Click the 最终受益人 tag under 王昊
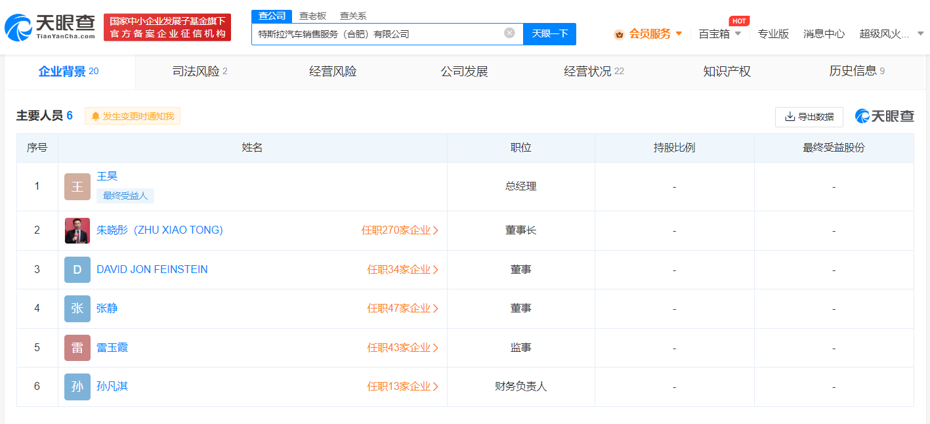Image resolution: width=930 pixels, height=424 pixels. tap(125, 196)
